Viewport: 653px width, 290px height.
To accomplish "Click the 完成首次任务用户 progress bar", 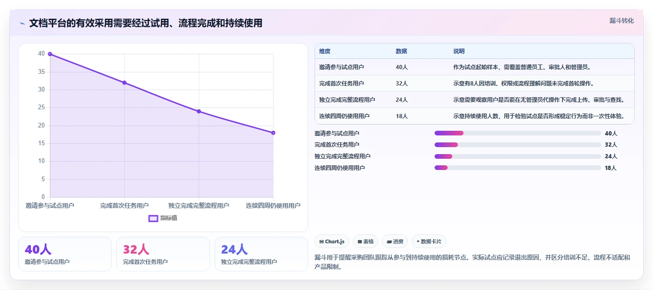I will 518,145.
